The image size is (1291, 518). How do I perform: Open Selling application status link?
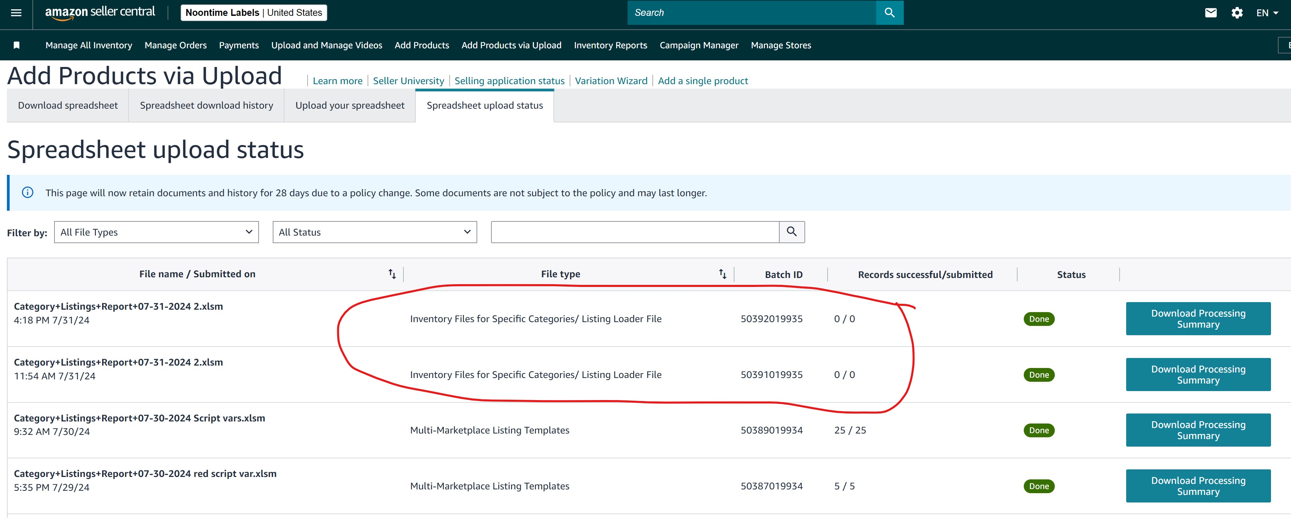(509, 81)
